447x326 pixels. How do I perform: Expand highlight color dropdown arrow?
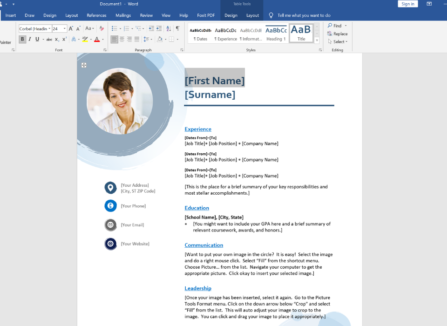tap(91, 40)
